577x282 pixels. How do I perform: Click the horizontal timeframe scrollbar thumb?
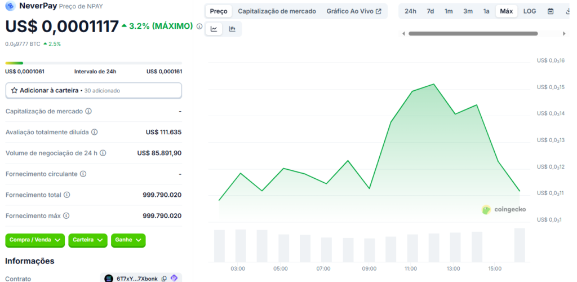[x=473, y=33]
